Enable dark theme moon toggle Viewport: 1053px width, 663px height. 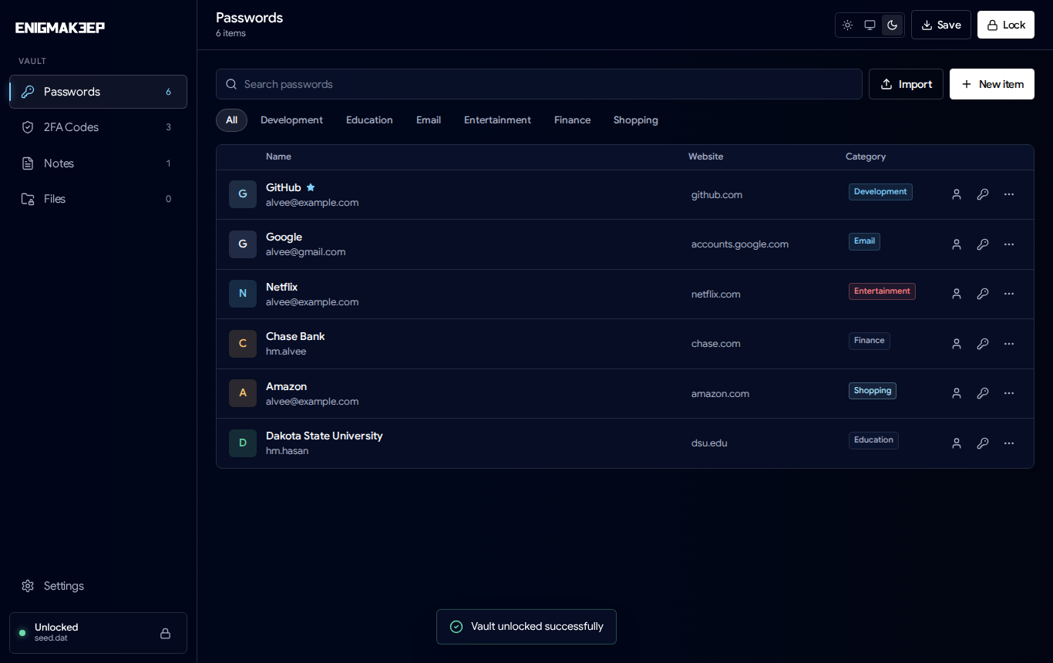click(x=892, y=25)
